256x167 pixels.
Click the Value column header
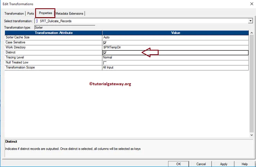click(x=176, y=33)
